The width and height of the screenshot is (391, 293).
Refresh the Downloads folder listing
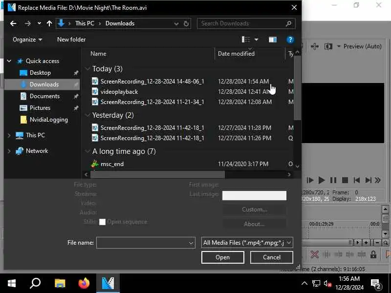(186, 23)
